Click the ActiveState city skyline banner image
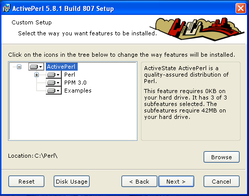Viewport: 249px width, 196px height. 197,29
